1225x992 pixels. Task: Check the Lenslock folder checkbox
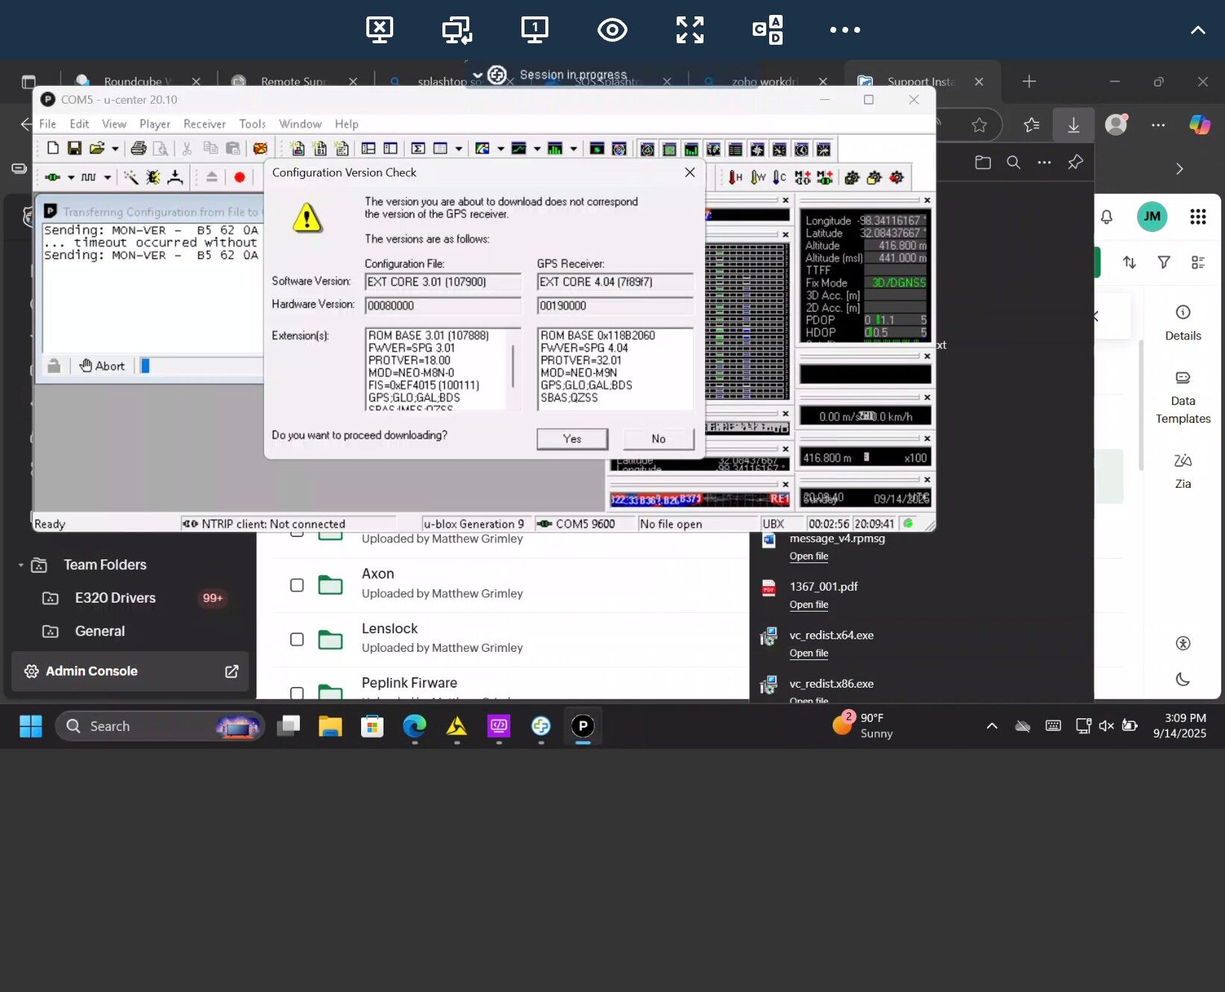[x=297, y=639]
